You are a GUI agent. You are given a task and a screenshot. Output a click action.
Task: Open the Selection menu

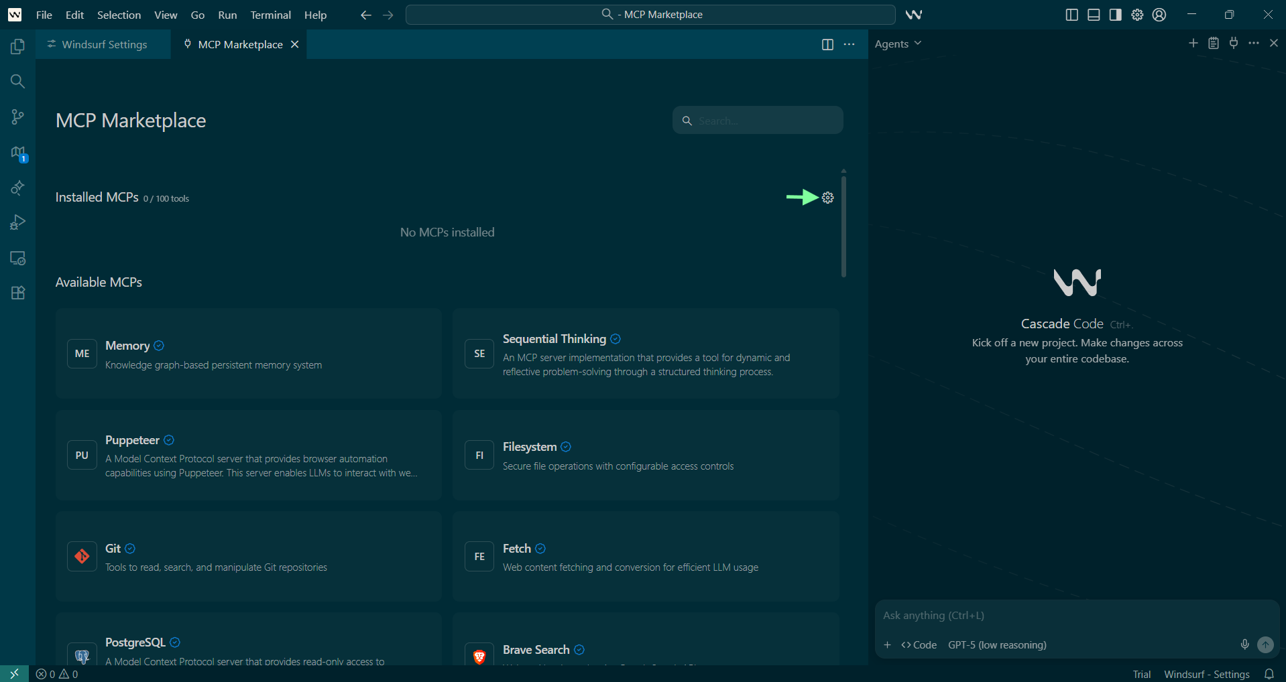(119, 15)
